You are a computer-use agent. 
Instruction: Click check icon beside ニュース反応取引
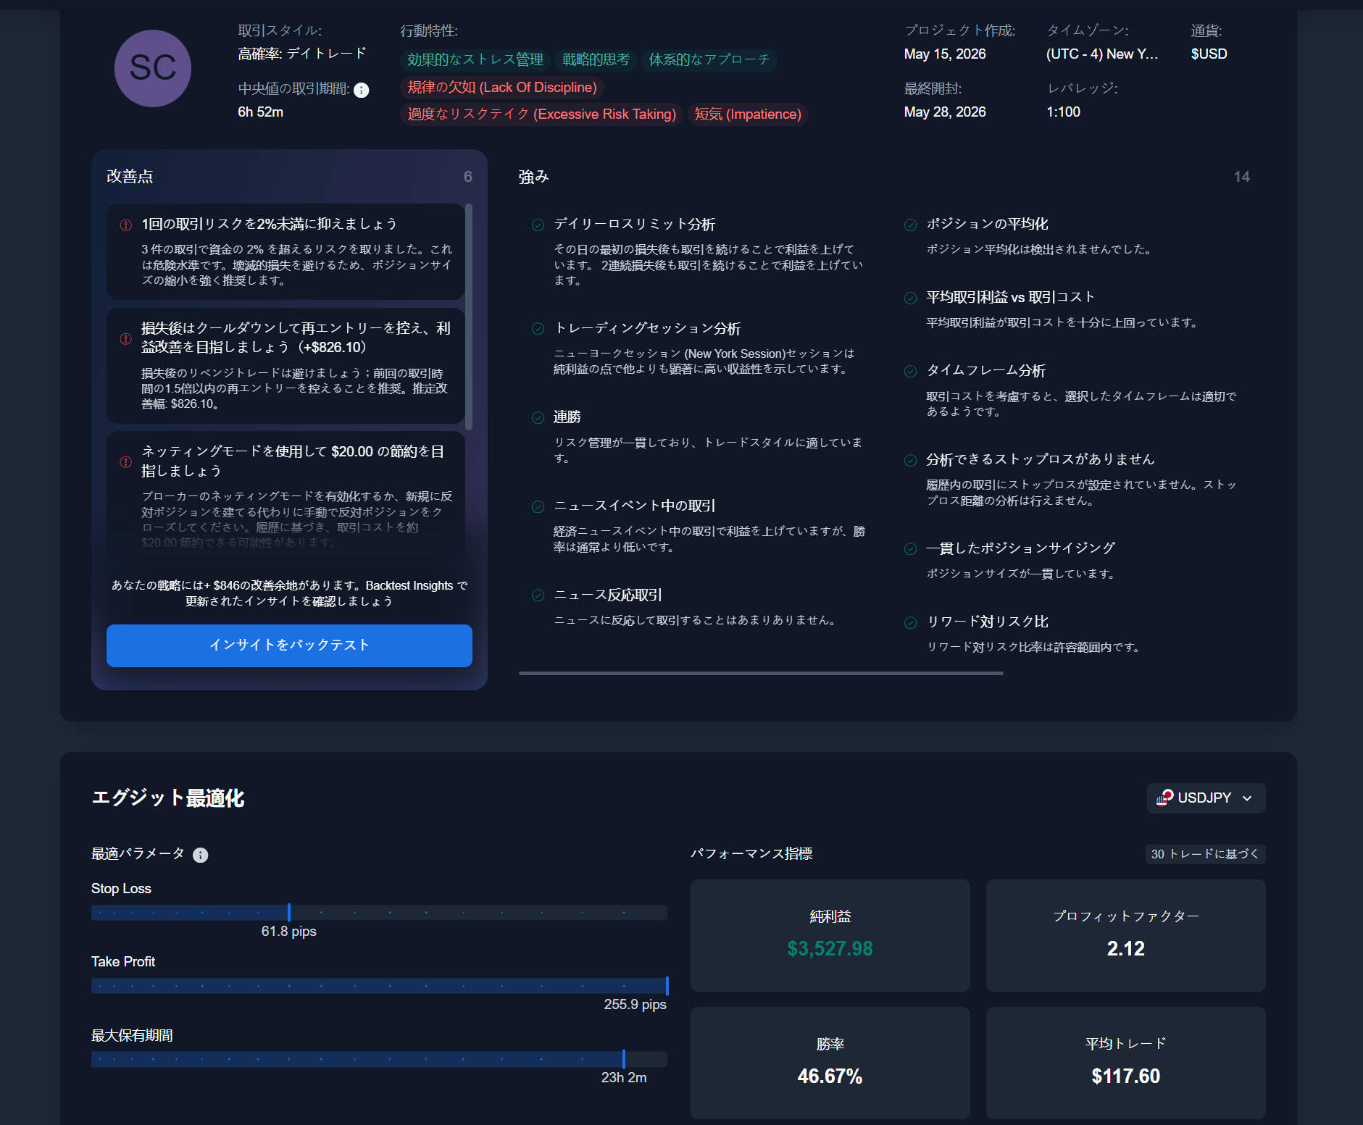click(538, 595)
